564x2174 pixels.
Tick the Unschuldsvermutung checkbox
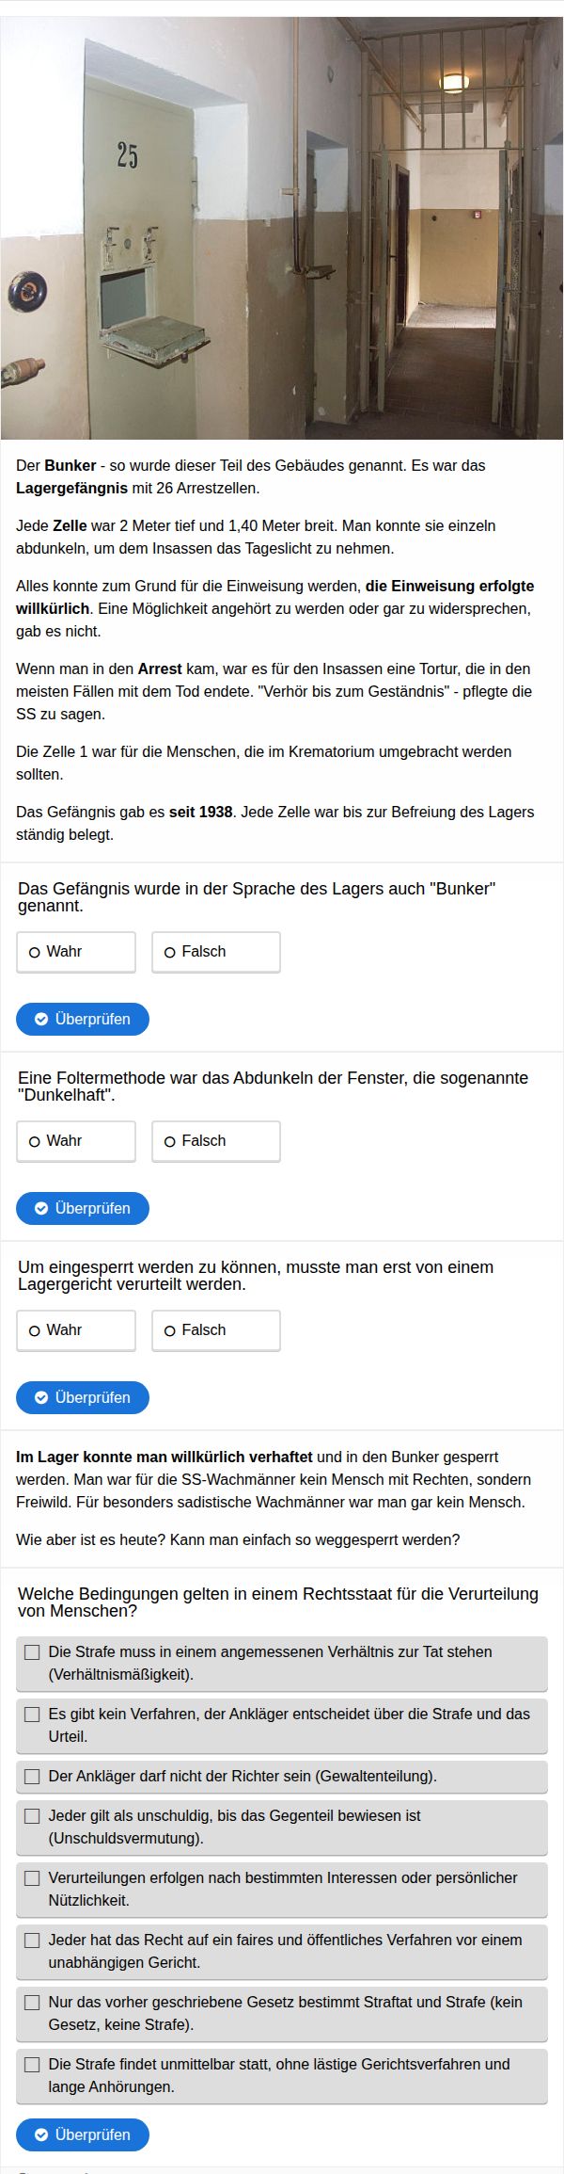pyautogui.click(x=32, y=1816)
